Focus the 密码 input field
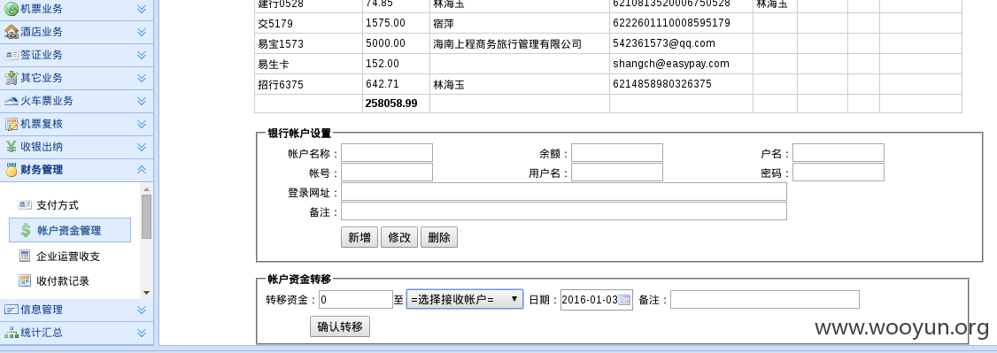 click(x=838, y=173)
